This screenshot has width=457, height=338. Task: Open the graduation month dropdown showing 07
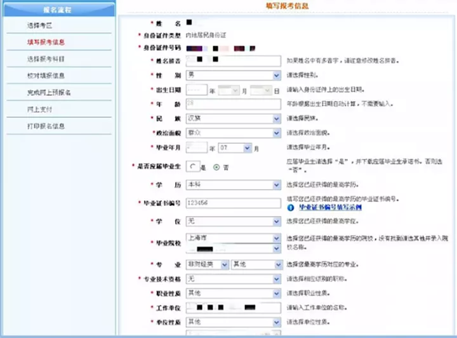tap(247, 148)
